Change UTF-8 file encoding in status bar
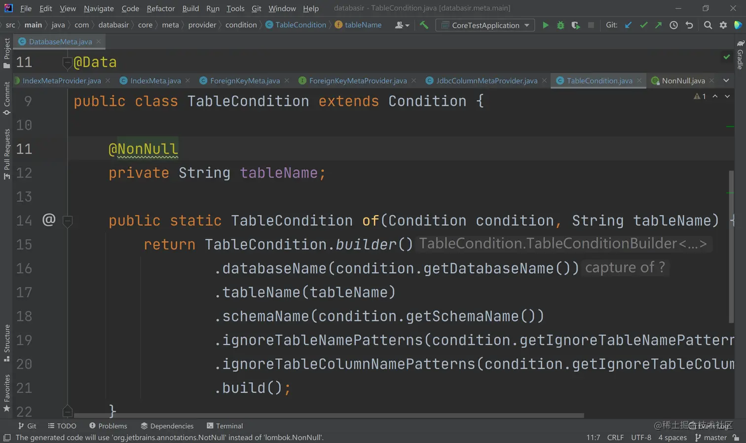The image size is (746, 443). [641, 438]
